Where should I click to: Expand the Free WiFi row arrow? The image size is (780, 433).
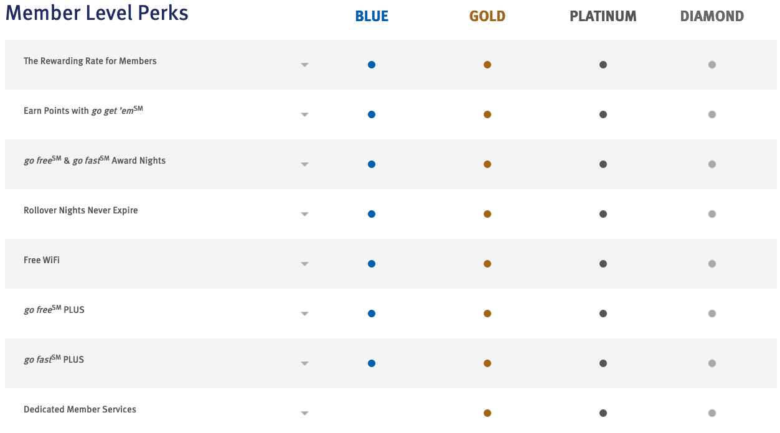point(304,264)
